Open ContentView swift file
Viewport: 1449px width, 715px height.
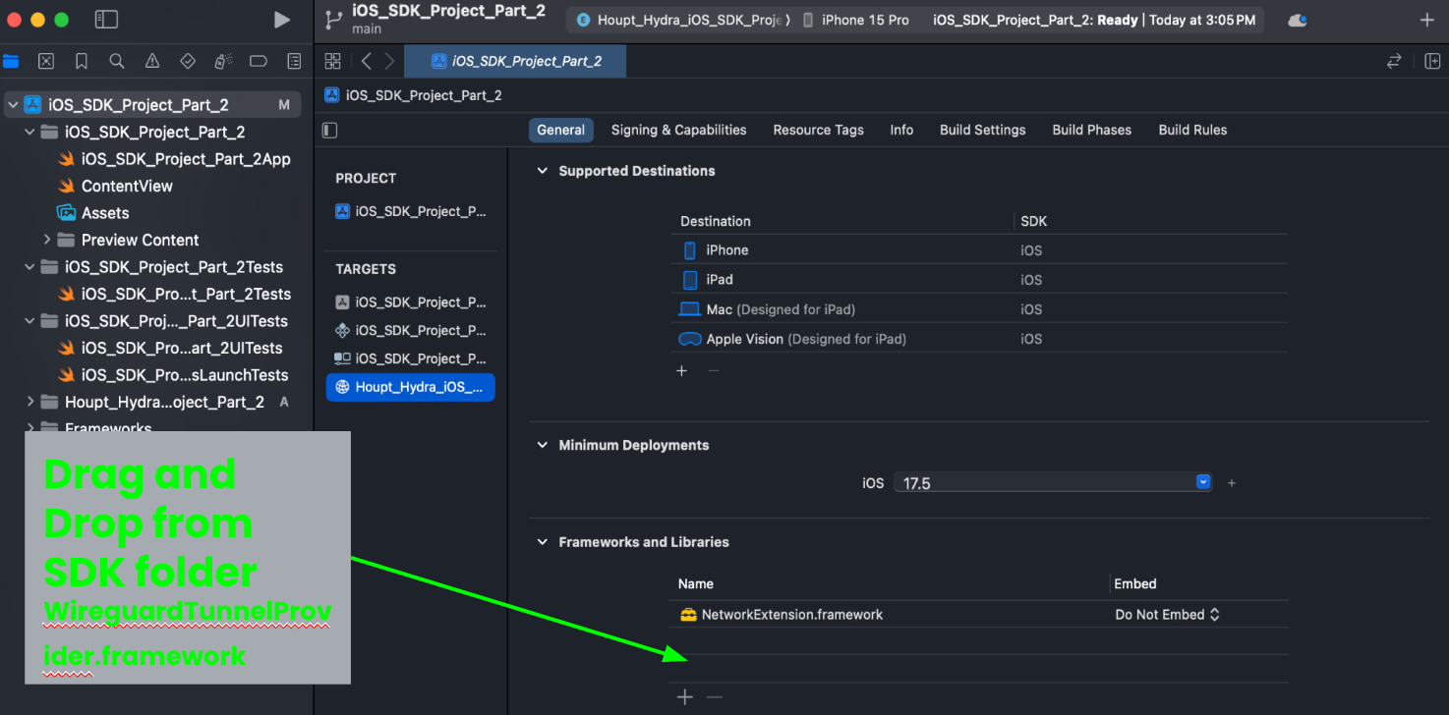(x=127, y=186)
